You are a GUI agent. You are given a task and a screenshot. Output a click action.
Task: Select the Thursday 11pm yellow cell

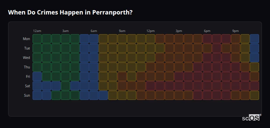tap(254, 67)
